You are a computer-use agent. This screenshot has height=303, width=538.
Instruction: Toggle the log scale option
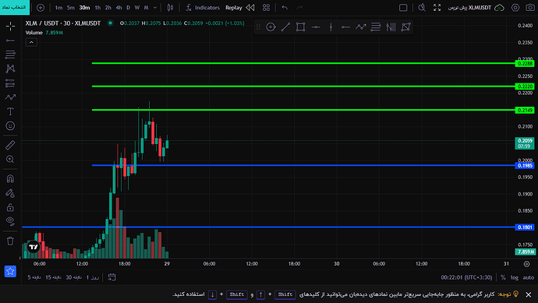click(515, 277)
